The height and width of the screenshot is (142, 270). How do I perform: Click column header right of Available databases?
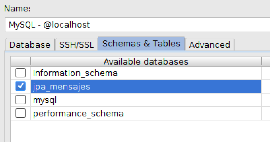[266, 62]
